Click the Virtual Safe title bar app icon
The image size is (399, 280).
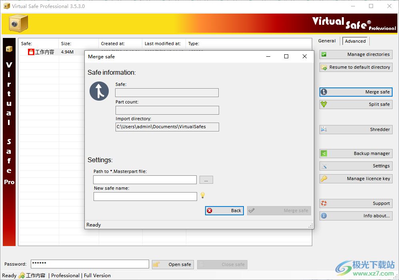pos(7,6)
